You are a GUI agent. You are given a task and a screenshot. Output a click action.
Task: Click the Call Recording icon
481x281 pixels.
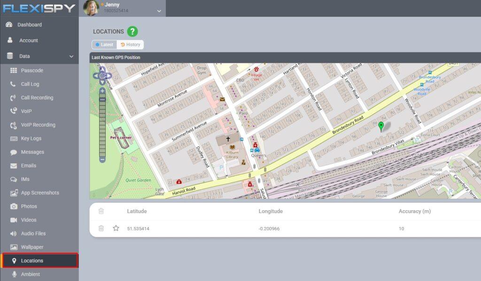(13, 98)
